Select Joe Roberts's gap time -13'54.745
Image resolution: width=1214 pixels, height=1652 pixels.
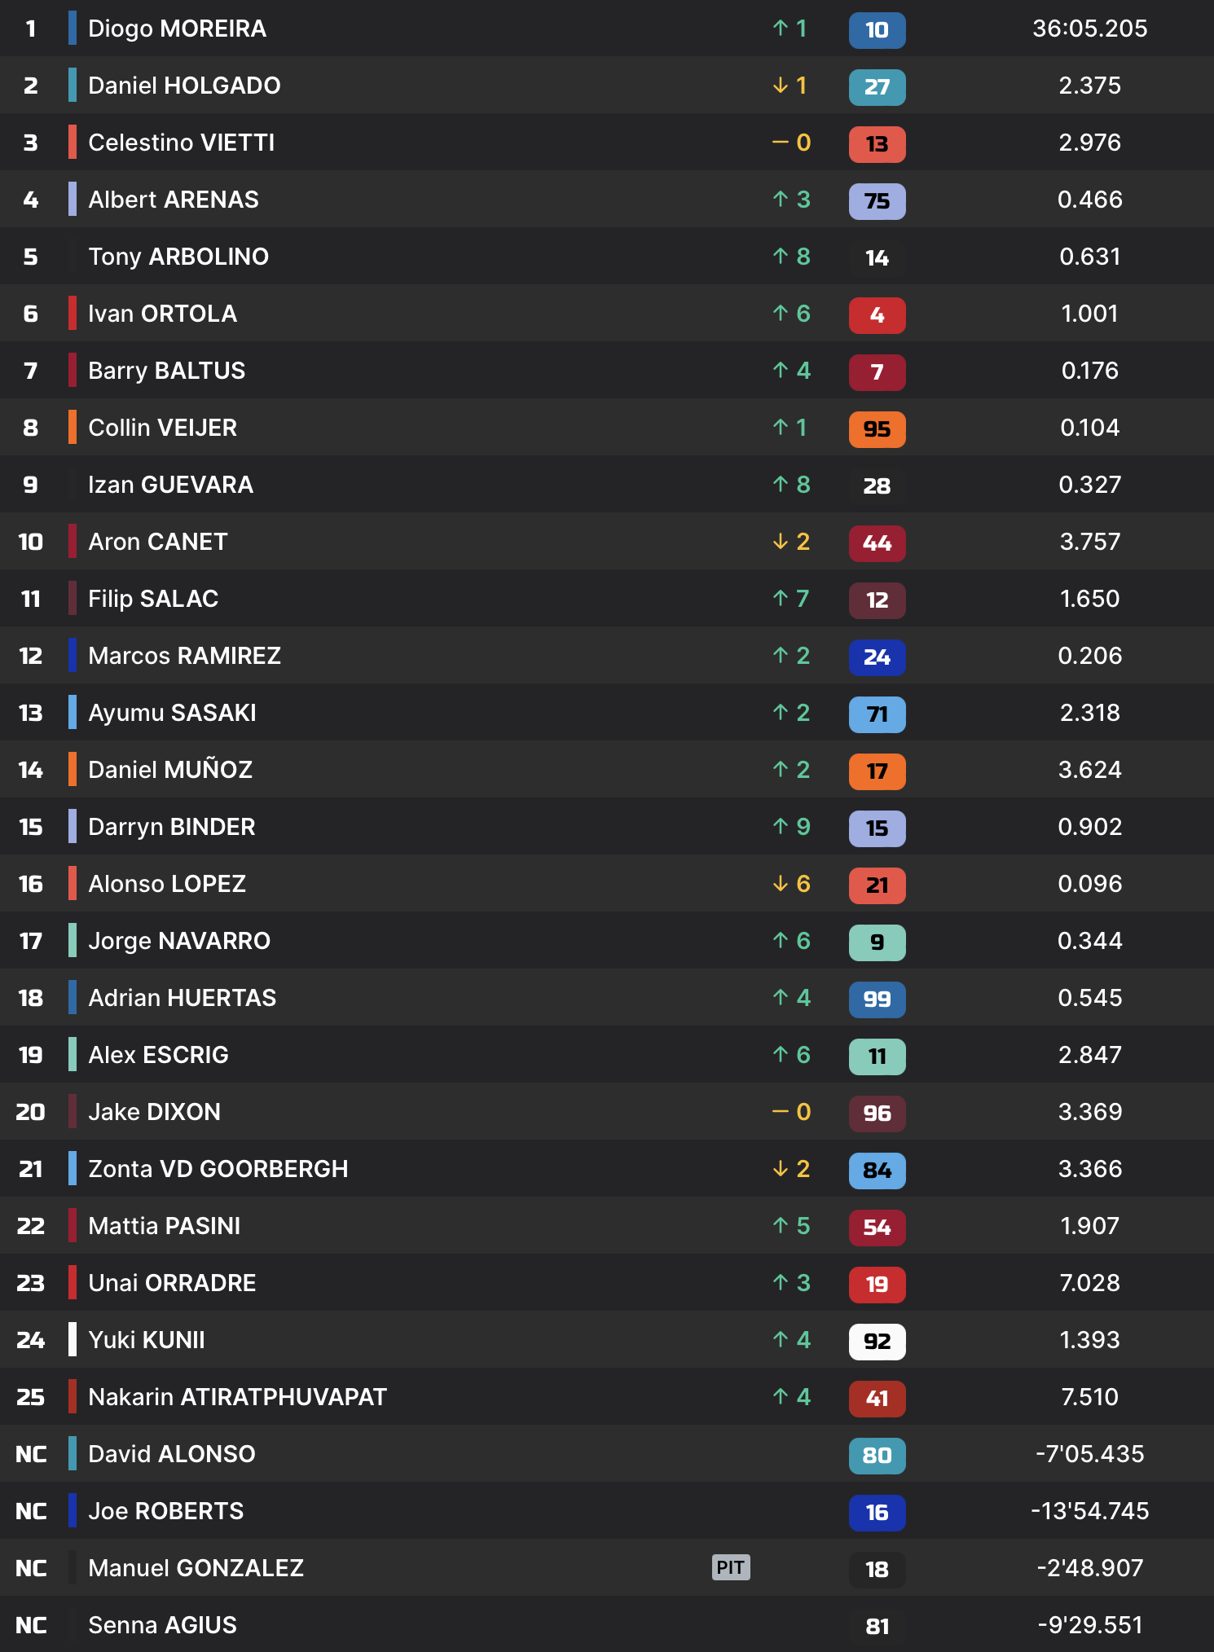[1089, 1511]
